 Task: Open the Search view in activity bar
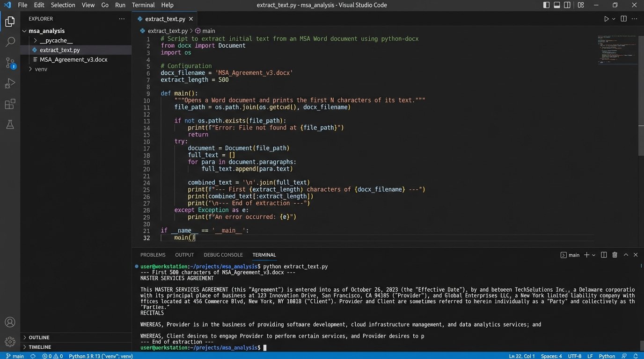tap(10, 42)
